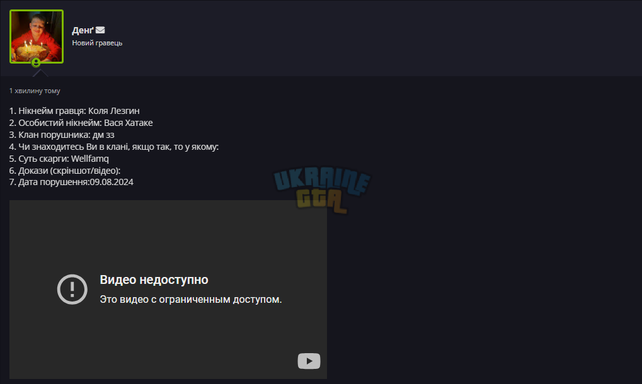Click the "Новий гравець" rank label
The width and height of the screenshot is (642, 384).
tap(97, 43)
